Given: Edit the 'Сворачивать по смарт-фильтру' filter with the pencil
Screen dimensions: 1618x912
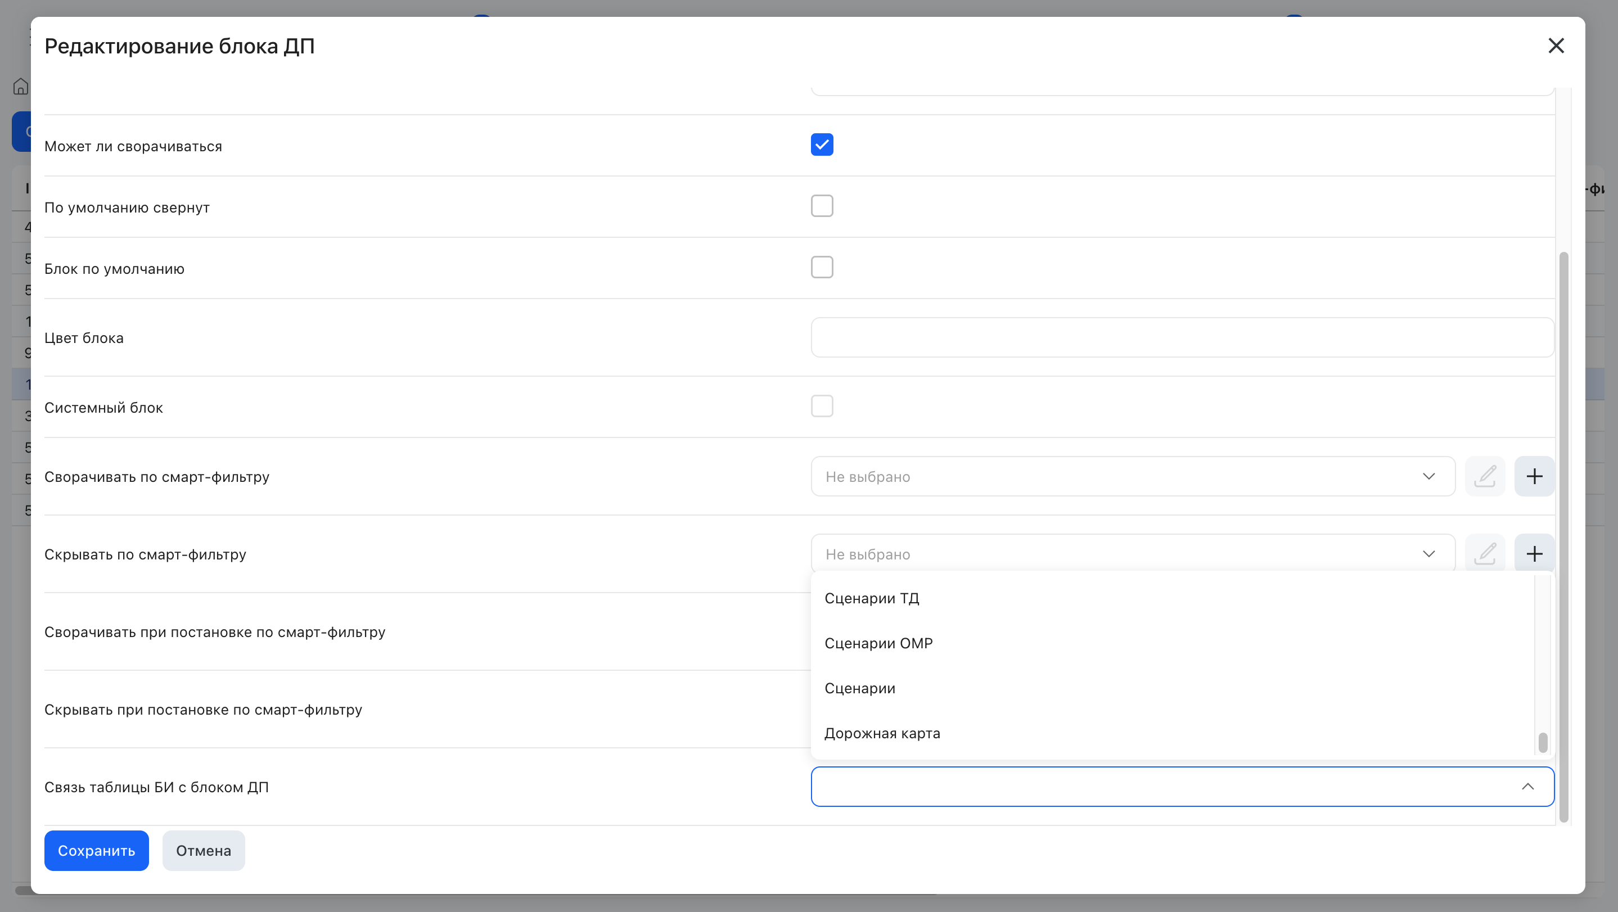Looking at the screenshot, I should [x=1485, y=476].
